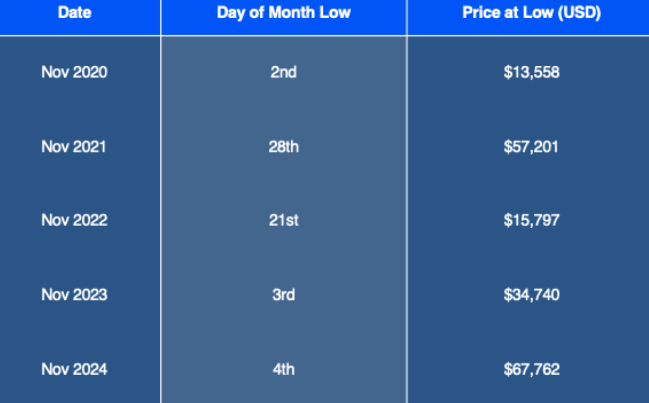The image size is (649, 403).
Task: Click the 2nd day-of-month cell
Action: [x=283, y=72]
